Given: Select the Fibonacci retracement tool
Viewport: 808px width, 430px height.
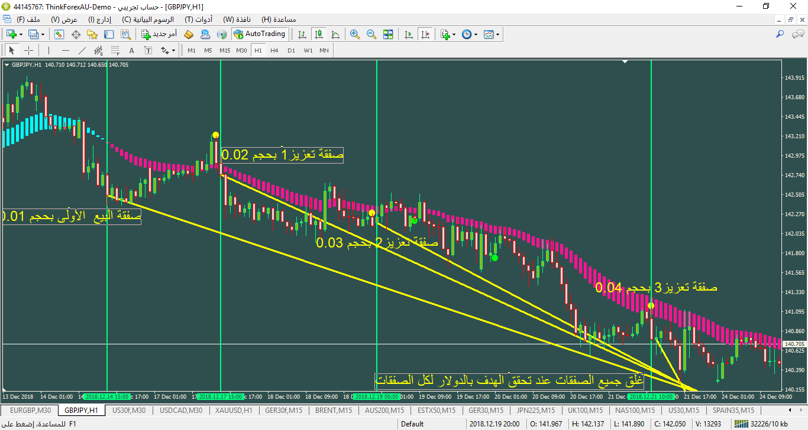Looking at the screenshot, I should [115, 50].
